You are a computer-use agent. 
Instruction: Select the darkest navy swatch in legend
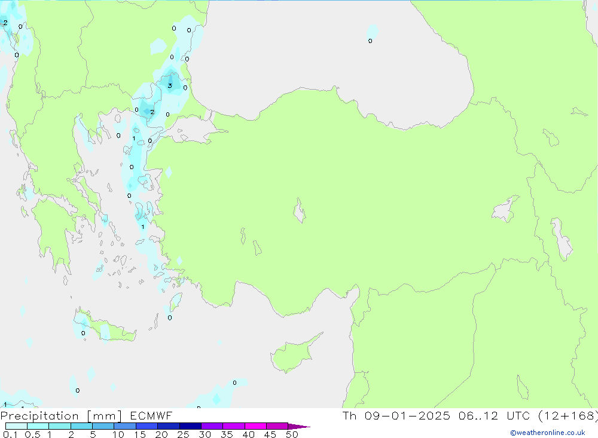click(x=190, y=426)
